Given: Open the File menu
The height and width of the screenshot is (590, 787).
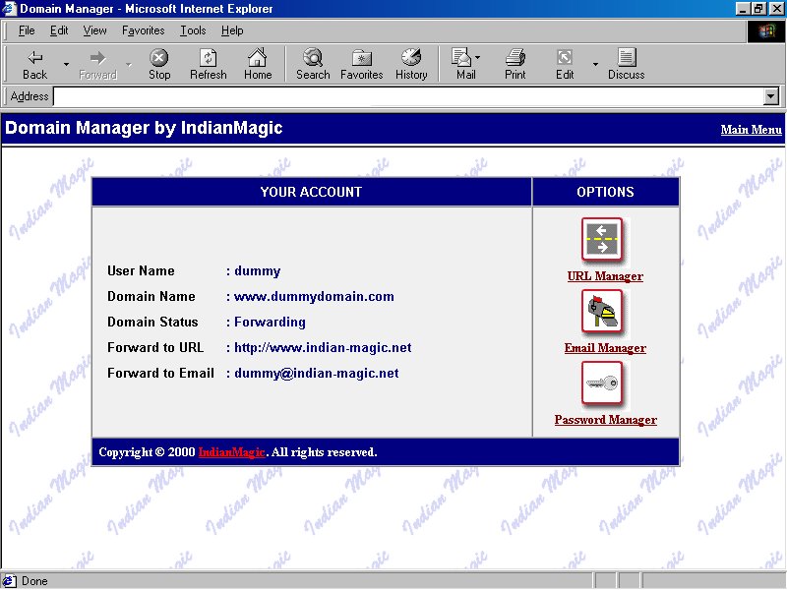Looking at the screenshot, I should point(27,30).
